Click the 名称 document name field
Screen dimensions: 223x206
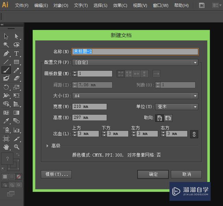[135, 51]
